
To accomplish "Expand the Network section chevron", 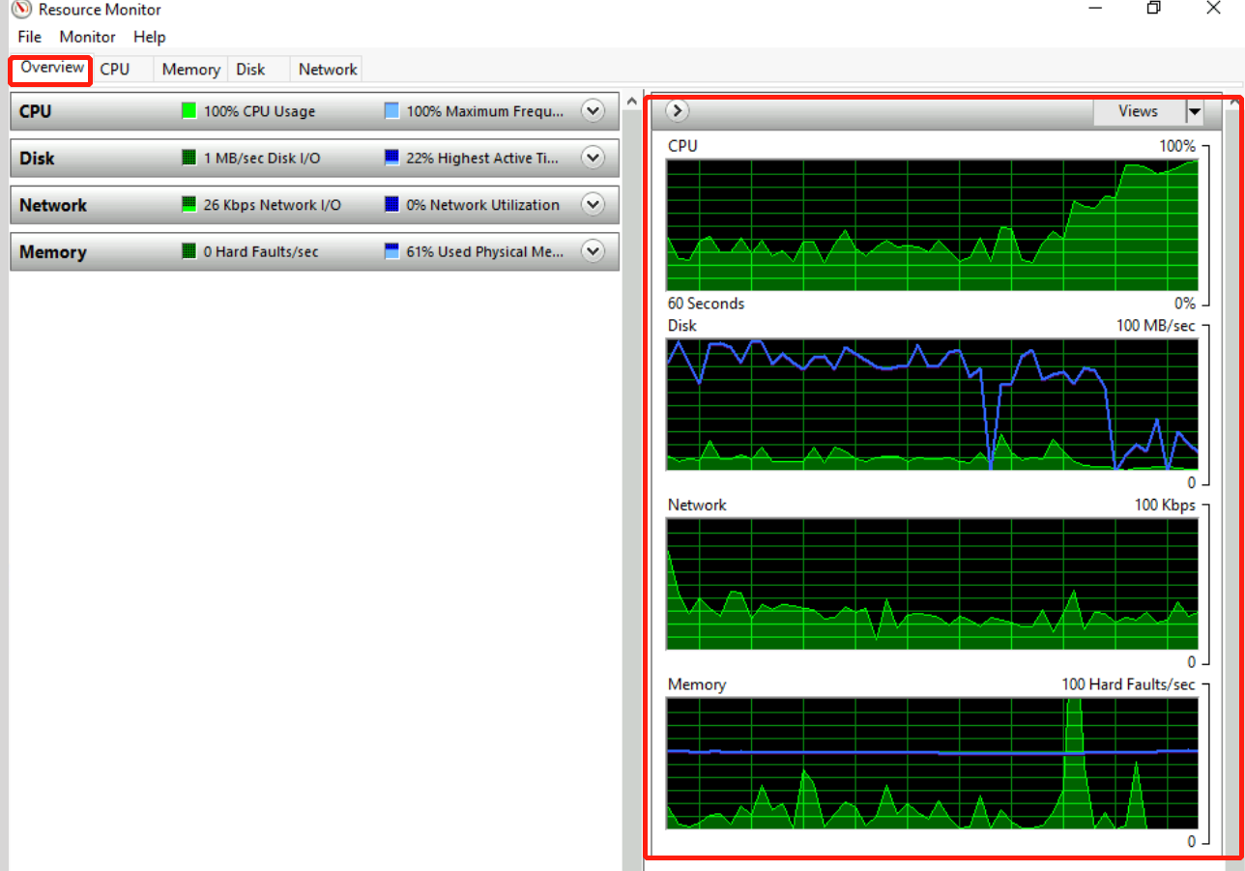I will pyautogui.click(x=593, y=205).
